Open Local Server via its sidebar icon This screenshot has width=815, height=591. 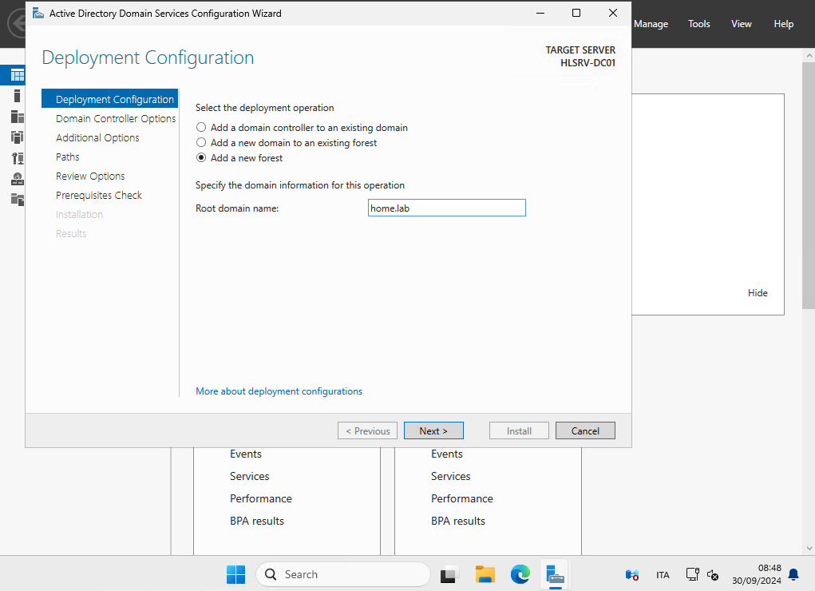coord(17,96)
